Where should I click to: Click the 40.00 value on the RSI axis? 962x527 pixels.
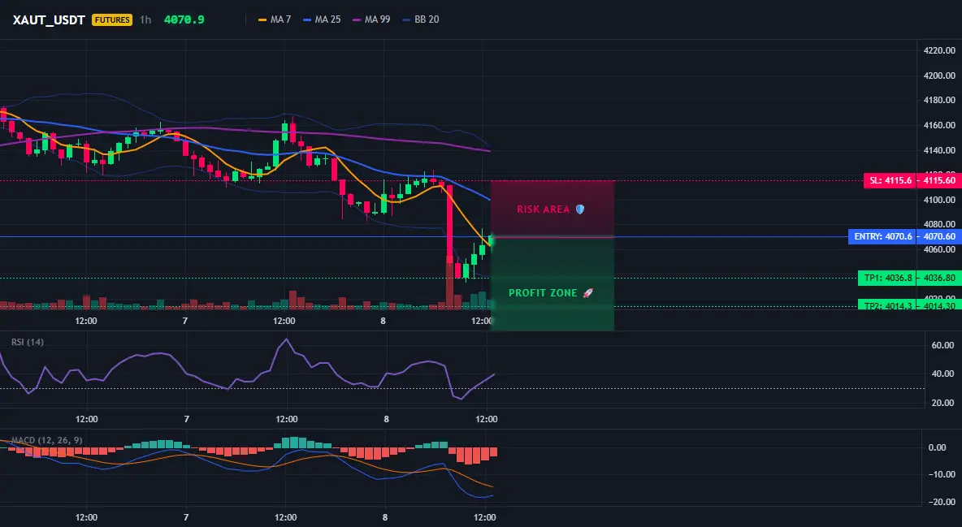pos(943,374)
